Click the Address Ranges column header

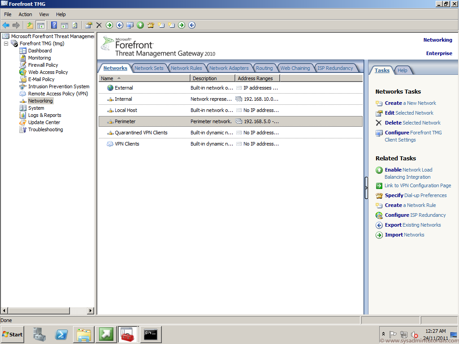click(x=258, y=78)
